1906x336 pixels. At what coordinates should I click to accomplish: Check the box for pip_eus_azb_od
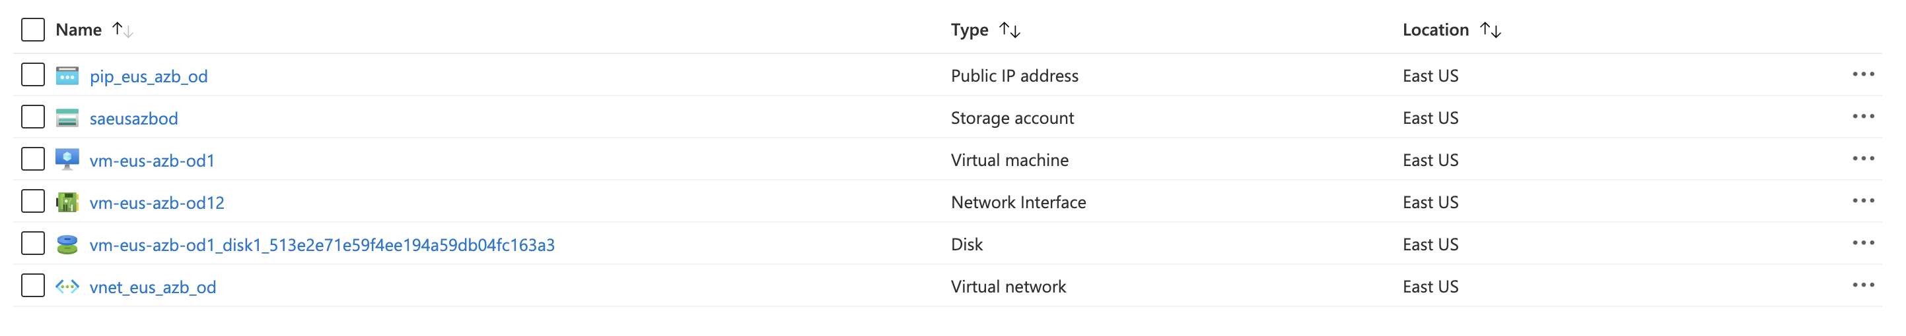point(33,75)
